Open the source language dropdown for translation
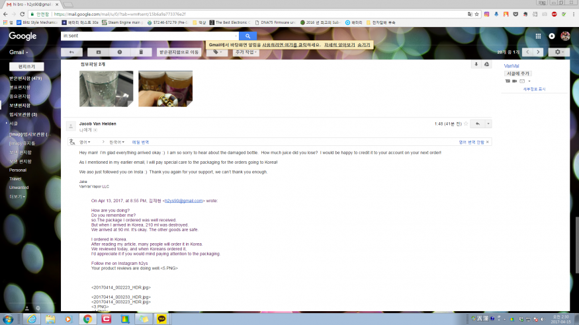This screenshot has width=579, height=325. [86, 142]
